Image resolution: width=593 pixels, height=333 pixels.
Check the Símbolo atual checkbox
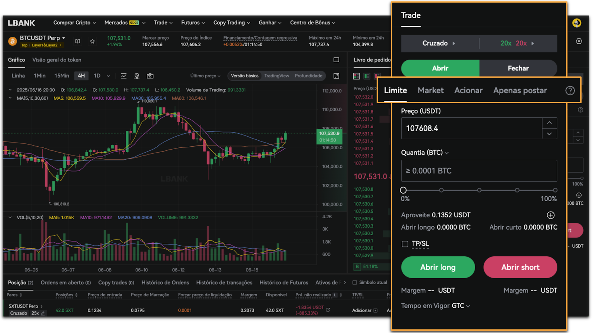click(355, 283)
